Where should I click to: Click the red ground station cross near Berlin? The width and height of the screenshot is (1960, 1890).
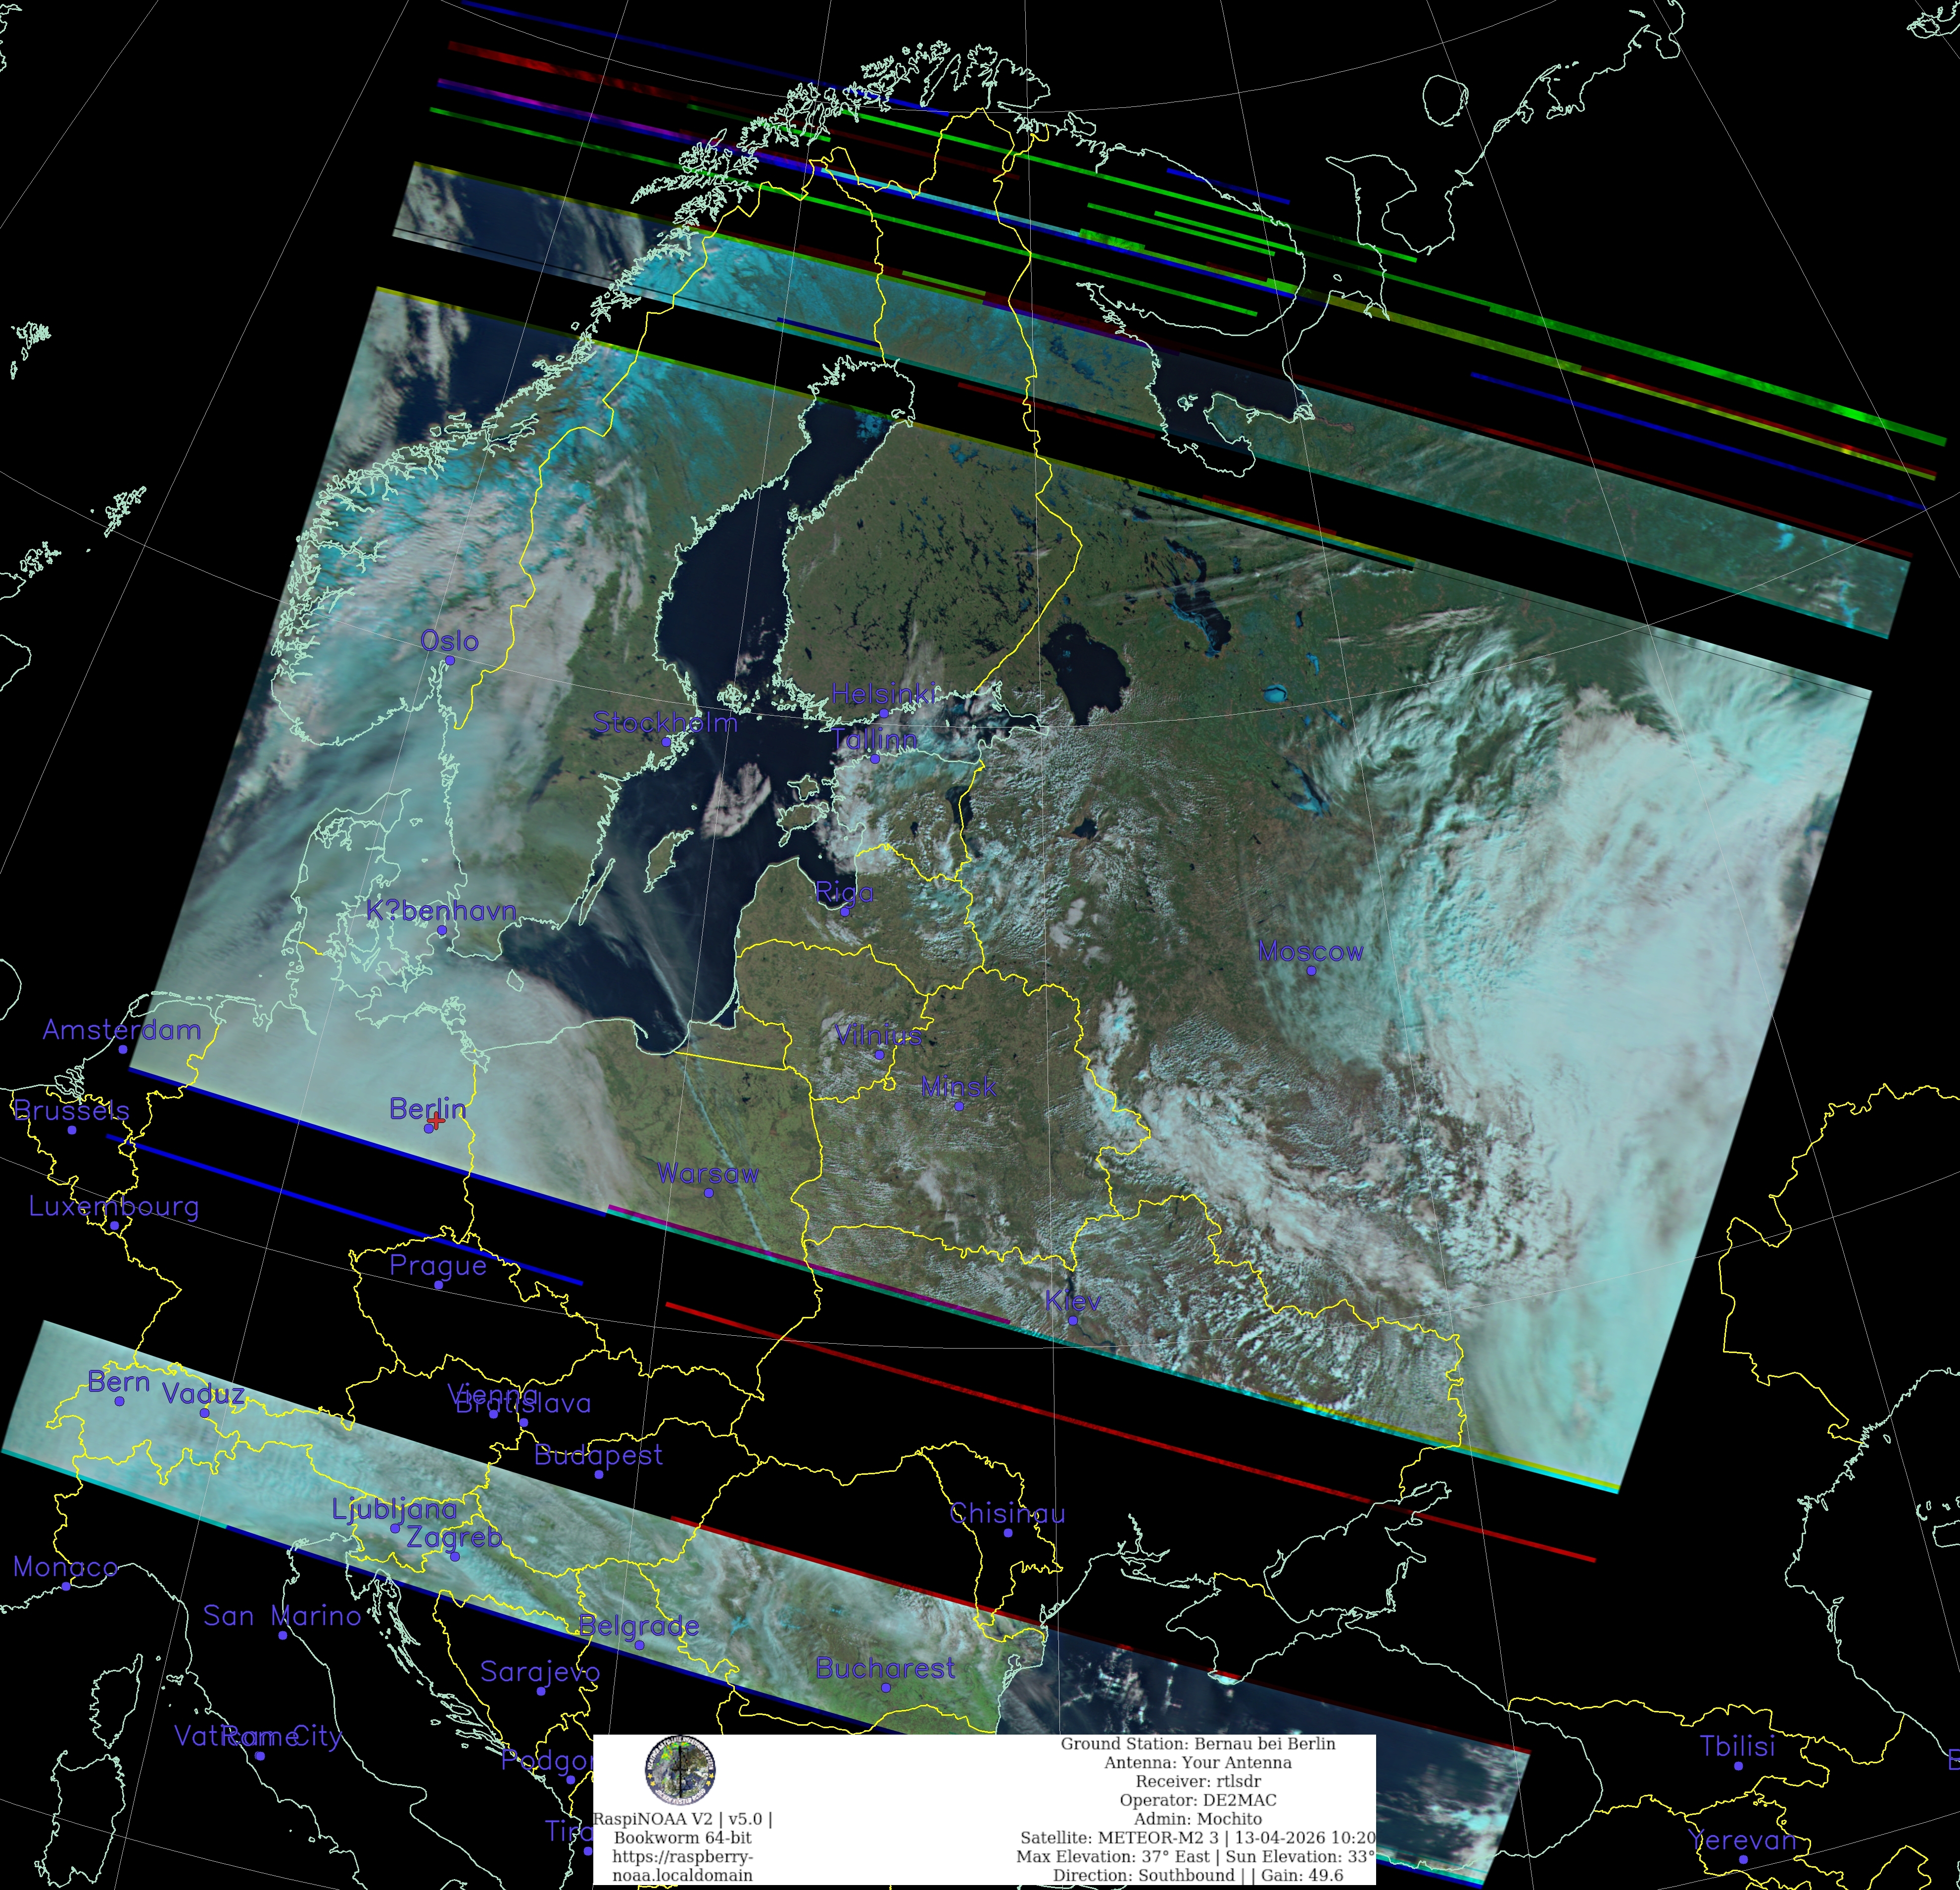coord(436,1122)
